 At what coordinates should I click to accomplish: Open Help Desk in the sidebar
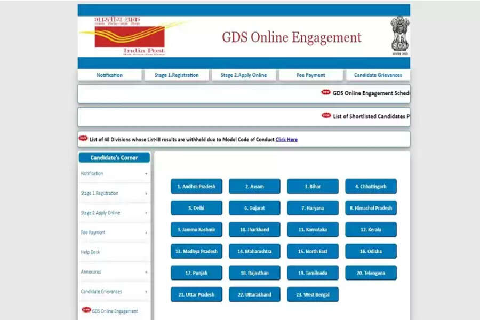(91, 252)
